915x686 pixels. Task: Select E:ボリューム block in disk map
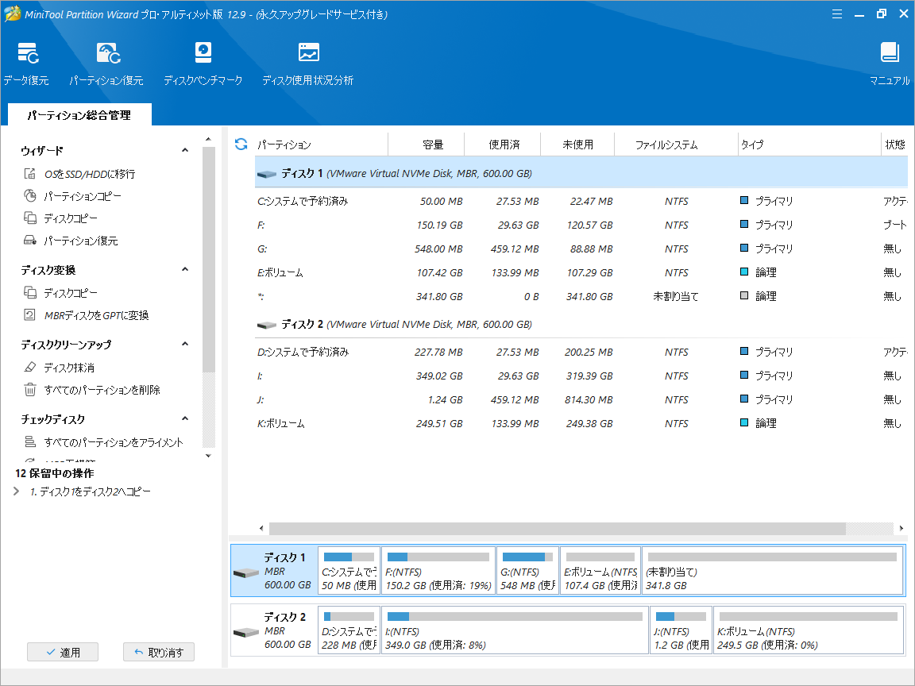pos(600,571)
